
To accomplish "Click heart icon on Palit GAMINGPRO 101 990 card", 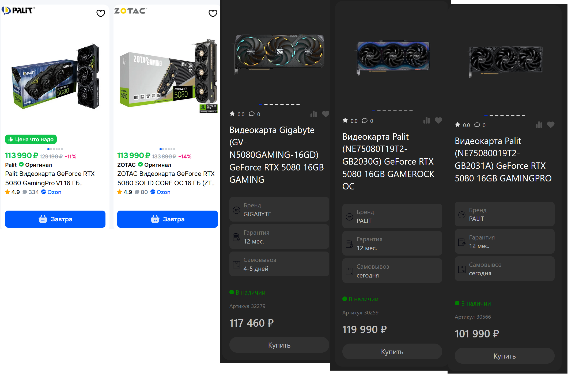I will (x=551, y=125).
